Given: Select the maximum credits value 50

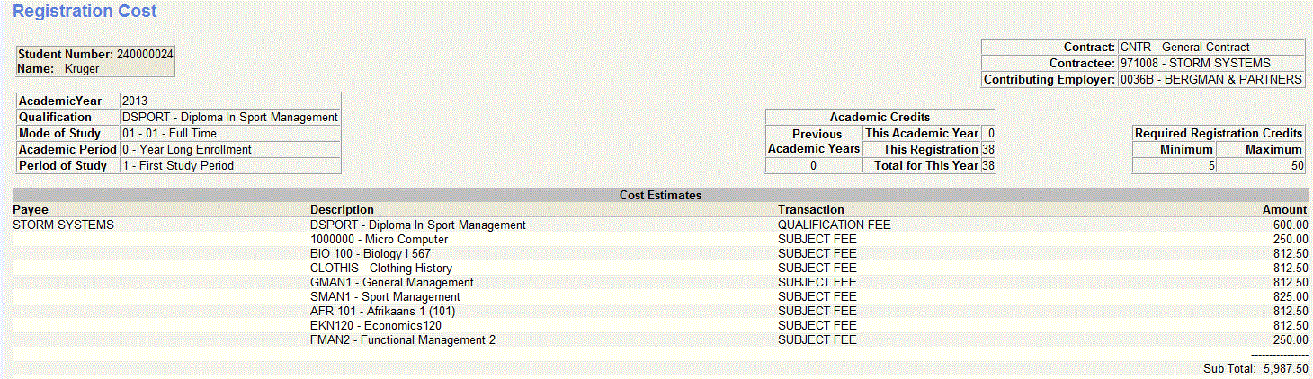Looking at the screenshot, I should coord(1296,166).
